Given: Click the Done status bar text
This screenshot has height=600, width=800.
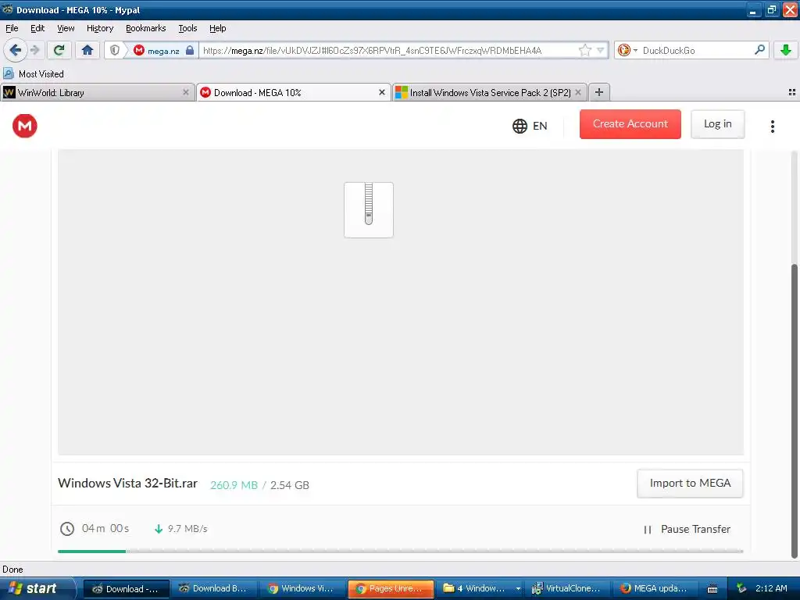Looking at the screenshot, I should click(12, 570).
